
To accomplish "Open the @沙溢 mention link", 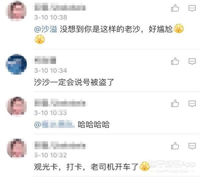I will pos(46,29).
